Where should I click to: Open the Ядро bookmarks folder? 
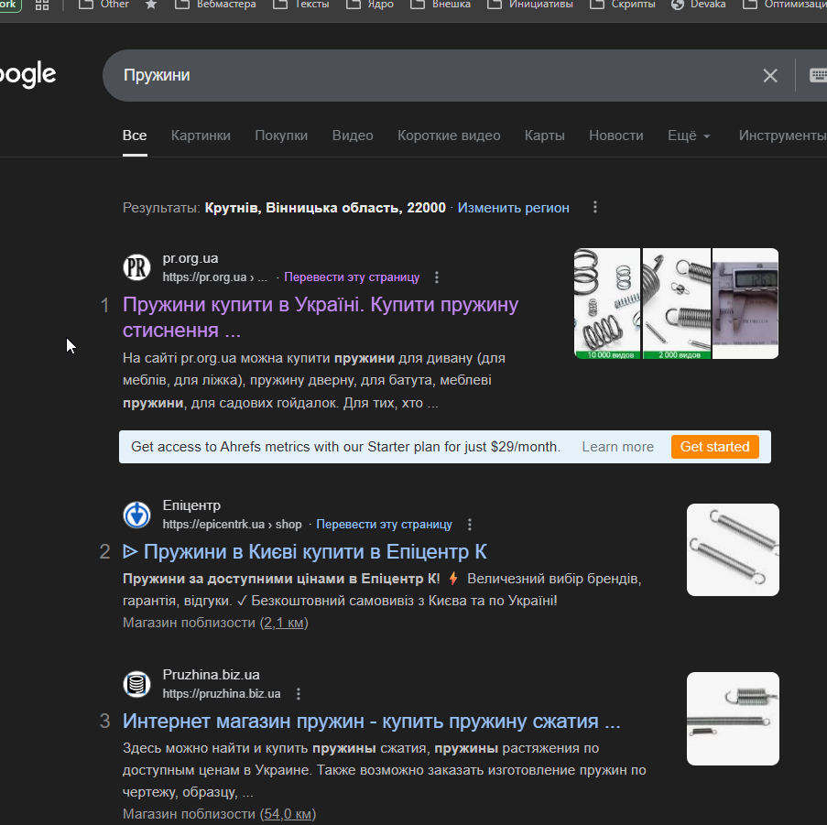[370, 5]
